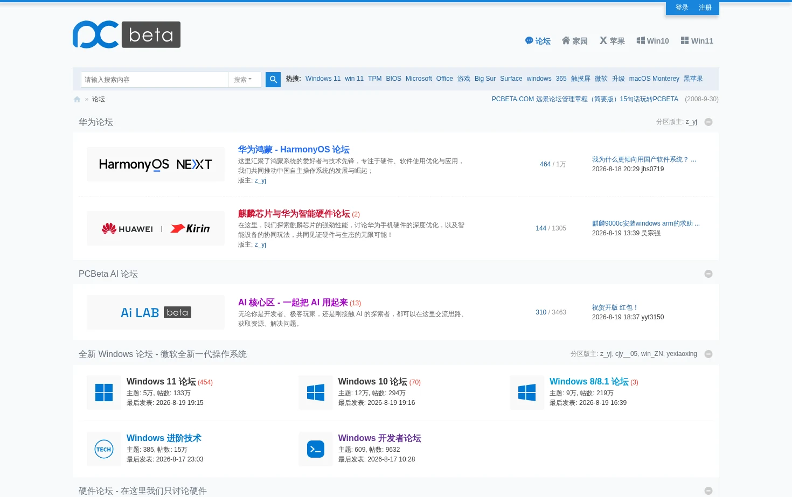Click the 注册 register button

coord(705,8)
